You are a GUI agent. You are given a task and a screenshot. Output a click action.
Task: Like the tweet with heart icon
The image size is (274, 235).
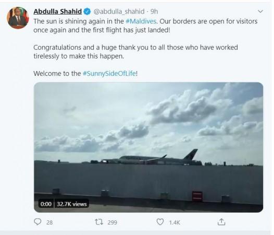160,222
